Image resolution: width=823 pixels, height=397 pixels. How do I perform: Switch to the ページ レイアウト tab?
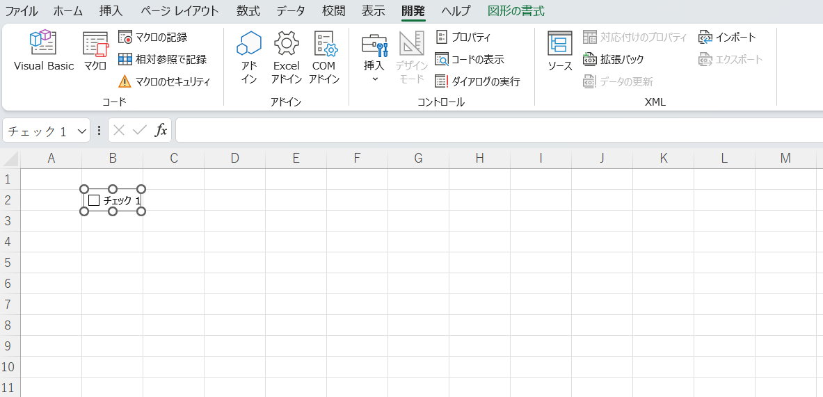coord(180,10)
